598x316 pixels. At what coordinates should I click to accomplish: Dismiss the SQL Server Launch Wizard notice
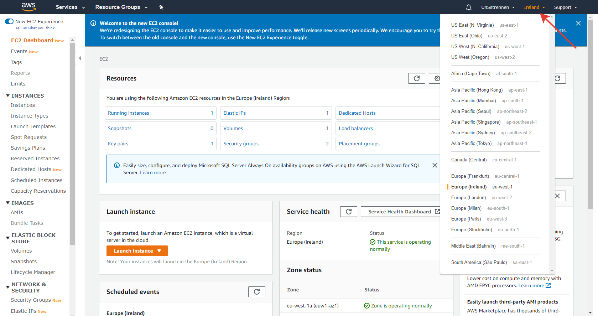[435, 165]
